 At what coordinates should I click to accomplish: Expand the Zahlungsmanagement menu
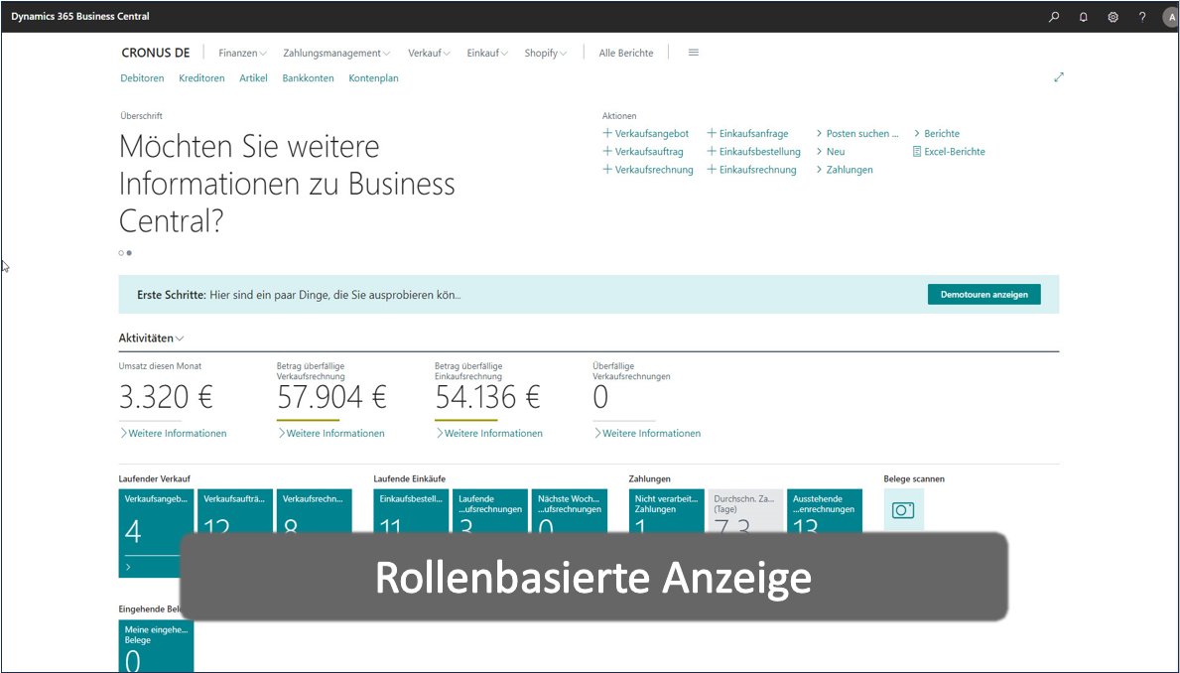(336, 53)
